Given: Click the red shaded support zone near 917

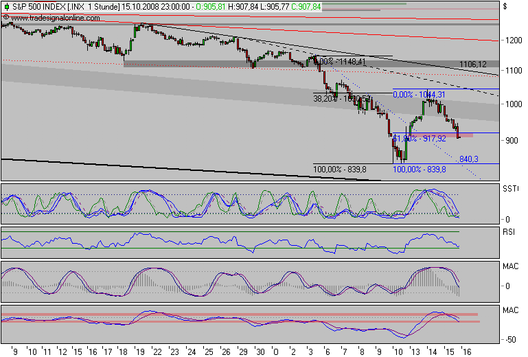Looking at the screenshot, I should coord(443,135).
